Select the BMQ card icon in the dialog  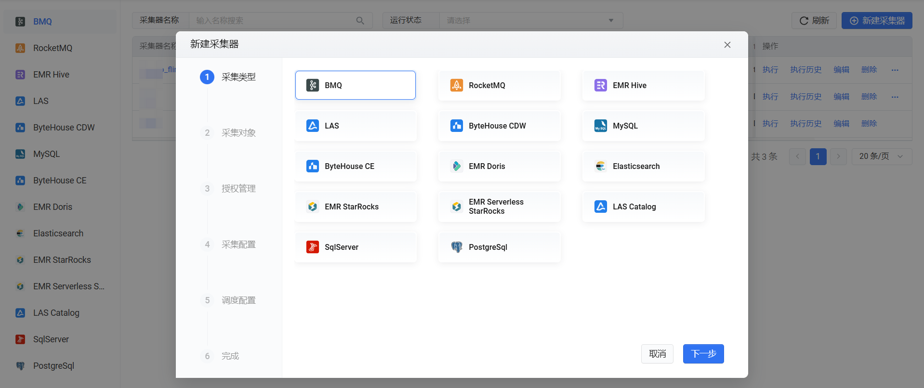(313, 85)
